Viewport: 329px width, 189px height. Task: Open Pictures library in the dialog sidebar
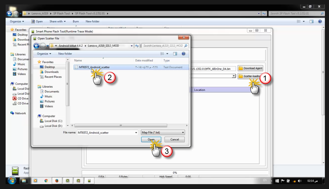click(49, 101)
